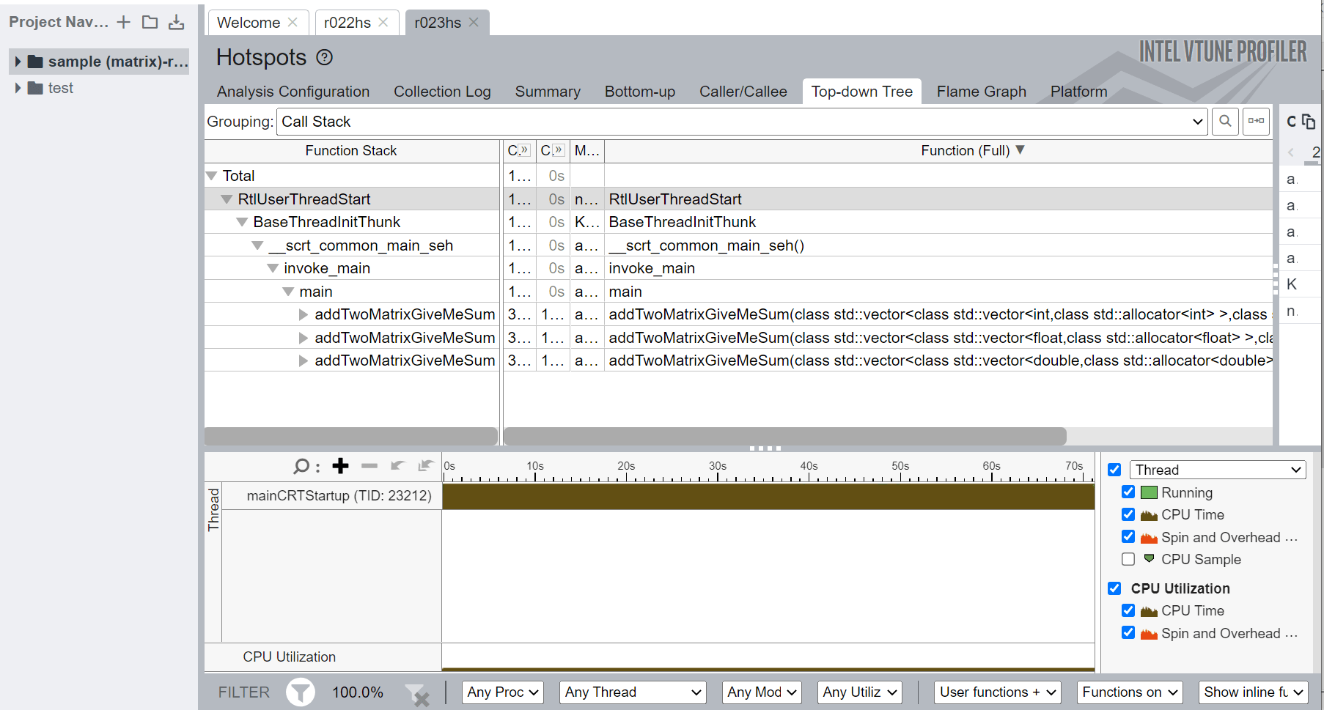The width and height of the screenshot is (1324, 710).
Task: Open the Summary view
Action: pyautogui.click(x=547, y=91)
